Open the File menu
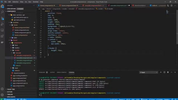Screen dimensions: 178x100 (5, 2)
